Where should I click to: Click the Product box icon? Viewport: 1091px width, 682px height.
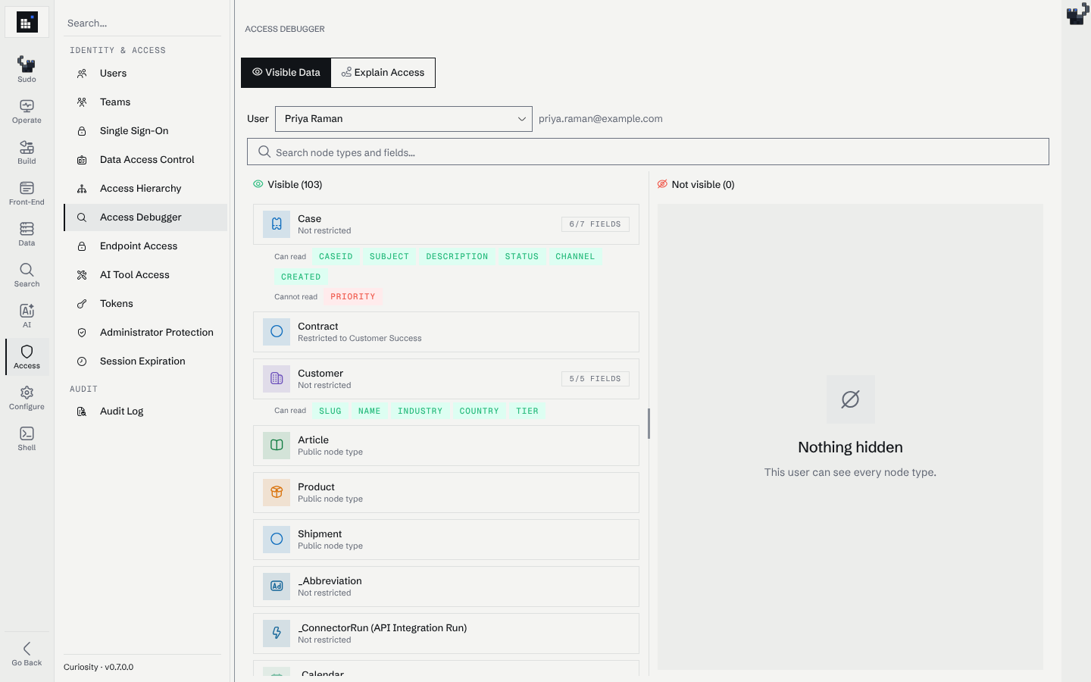coord(277,493)
